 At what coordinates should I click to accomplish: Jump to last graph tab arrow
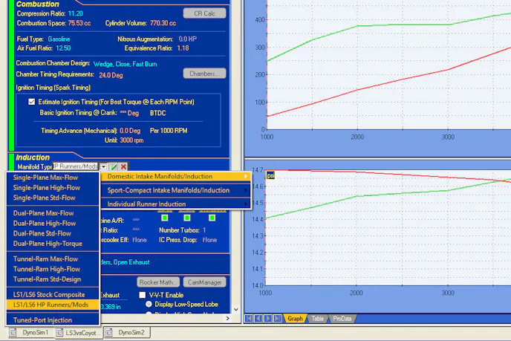276,318
